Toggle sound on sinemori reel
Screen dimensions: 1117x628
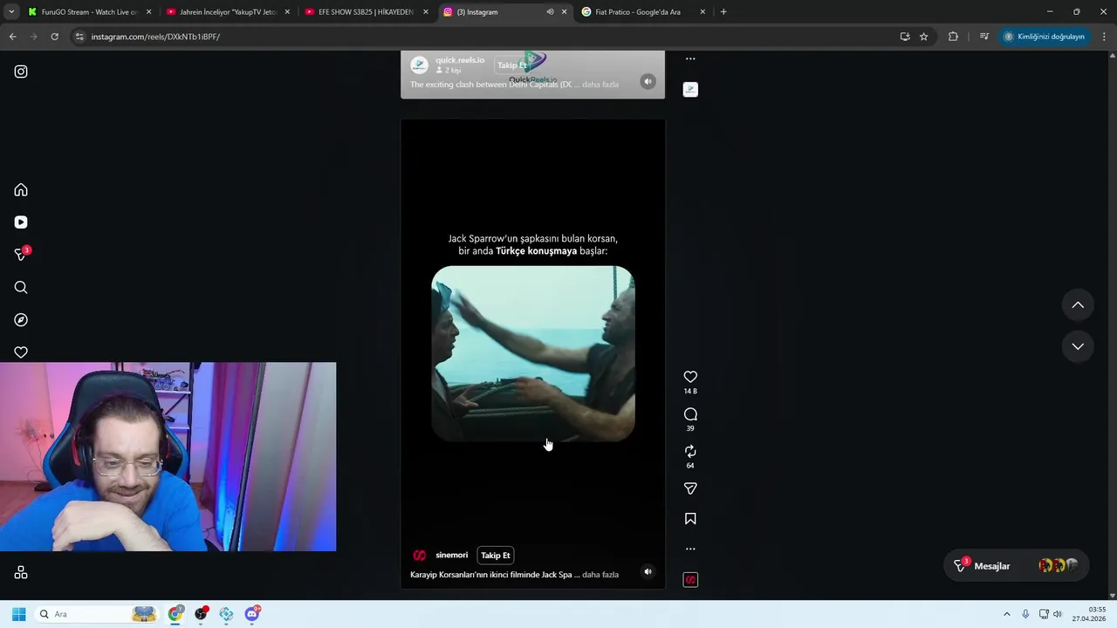(648, 572)
